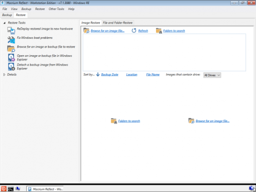Screen dimensions: 256x192
Task: Select the Restore tab below menu bar
Action: tap(21, 15)
